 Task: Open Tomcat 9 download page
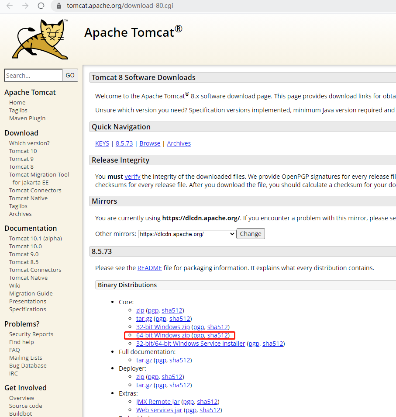click(21, 159)
